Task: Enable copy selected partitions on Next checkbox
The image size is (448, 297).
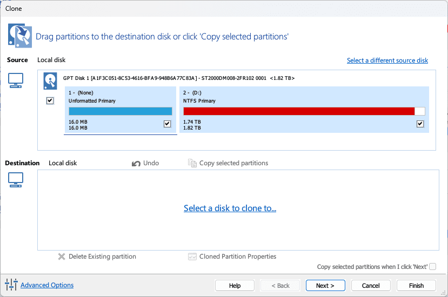Action: (x=432, y=267)
